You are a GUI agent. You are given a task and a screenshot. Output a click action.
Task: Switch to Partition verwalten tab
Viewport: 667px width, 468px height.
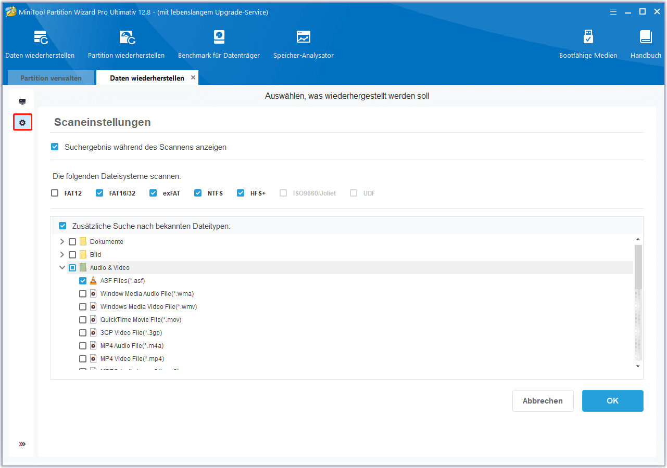pyautogui.click(x=51, y=78)
